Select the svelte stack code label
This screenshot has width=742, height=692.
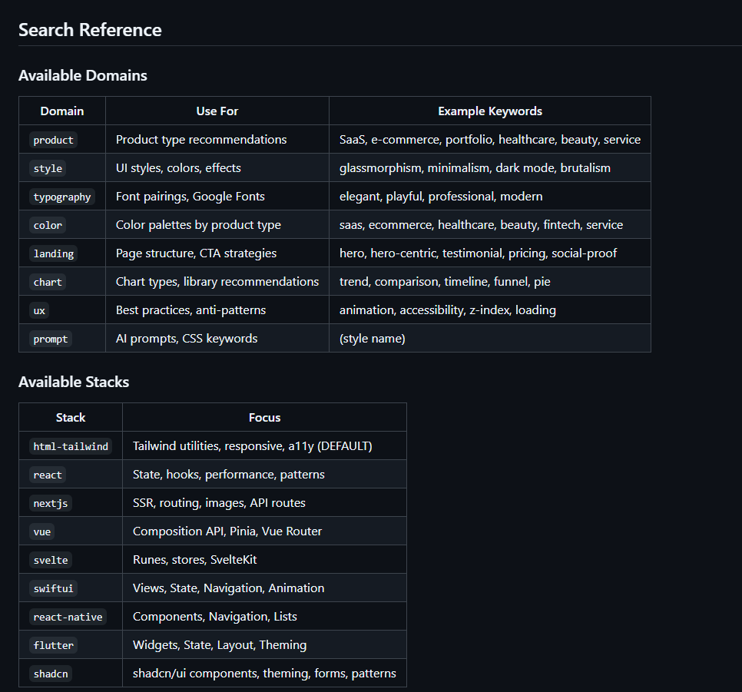[51, 560]
